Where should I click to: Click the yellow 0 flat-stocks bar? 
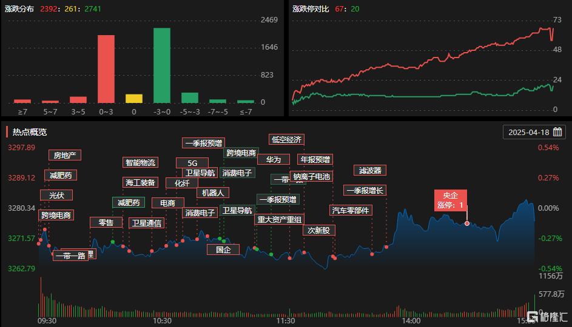[134, 98]
